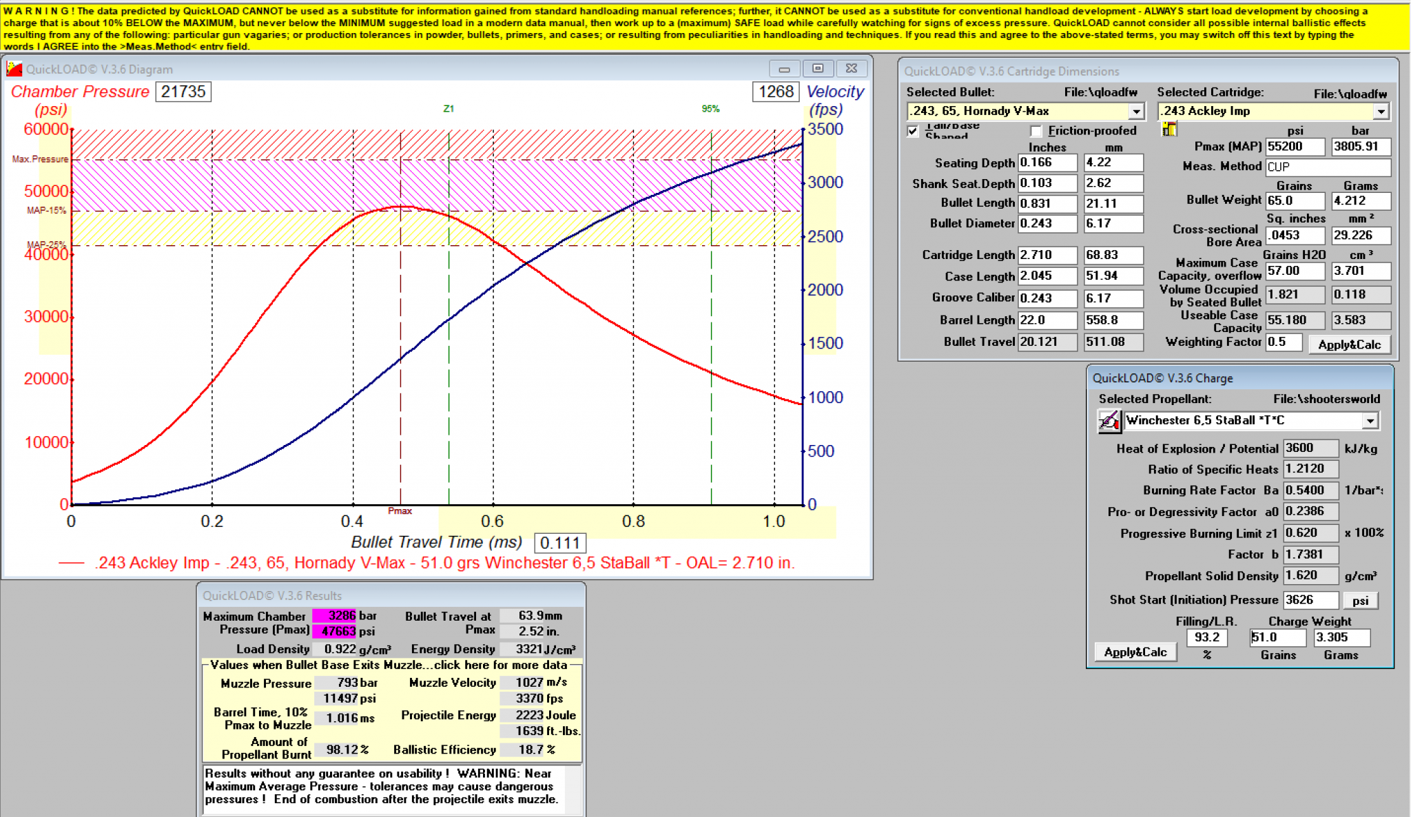1411x817 pixels.
Task: Close the QuickLOAD Diagram window
Action: 852,69
